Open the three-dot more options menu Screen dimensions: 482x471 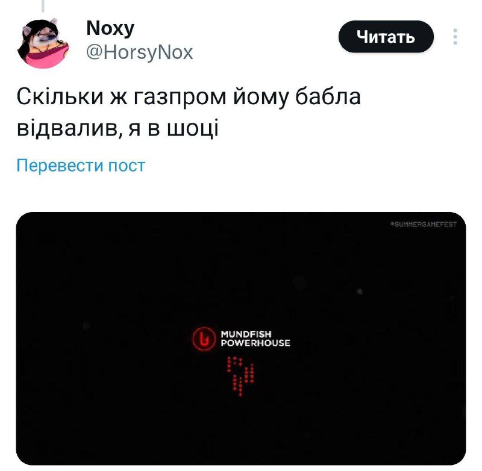[x=455, y=37]
